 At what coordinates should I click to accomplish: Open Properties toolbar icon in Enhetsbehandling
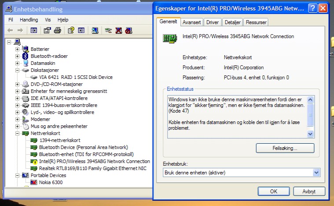[x=47, y=30]
